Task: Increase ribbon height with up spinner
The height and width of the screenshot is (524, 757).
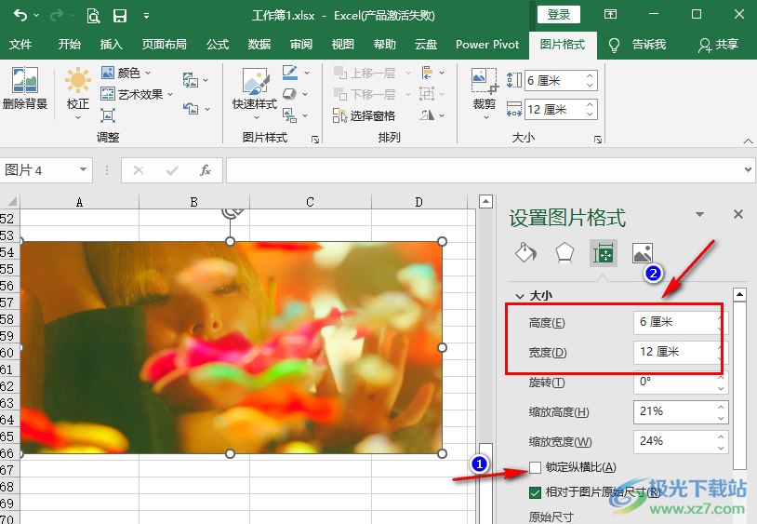Action: 590,75
